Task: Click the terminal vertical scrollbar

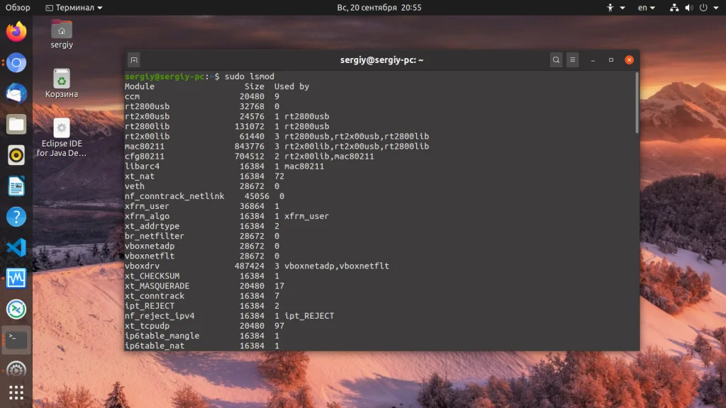Action: (x=637, y=103)
